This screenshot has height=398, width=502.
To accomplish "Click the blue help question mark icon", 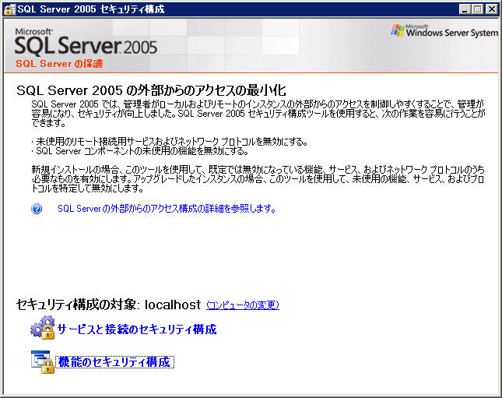I will (x=37, y=209).
